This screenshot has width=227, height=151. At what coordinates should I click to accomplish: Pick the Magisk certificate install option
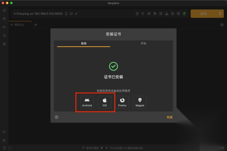click(x=140, y=102)
